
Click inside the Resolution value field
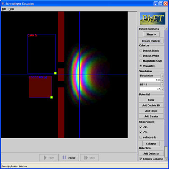150,80
